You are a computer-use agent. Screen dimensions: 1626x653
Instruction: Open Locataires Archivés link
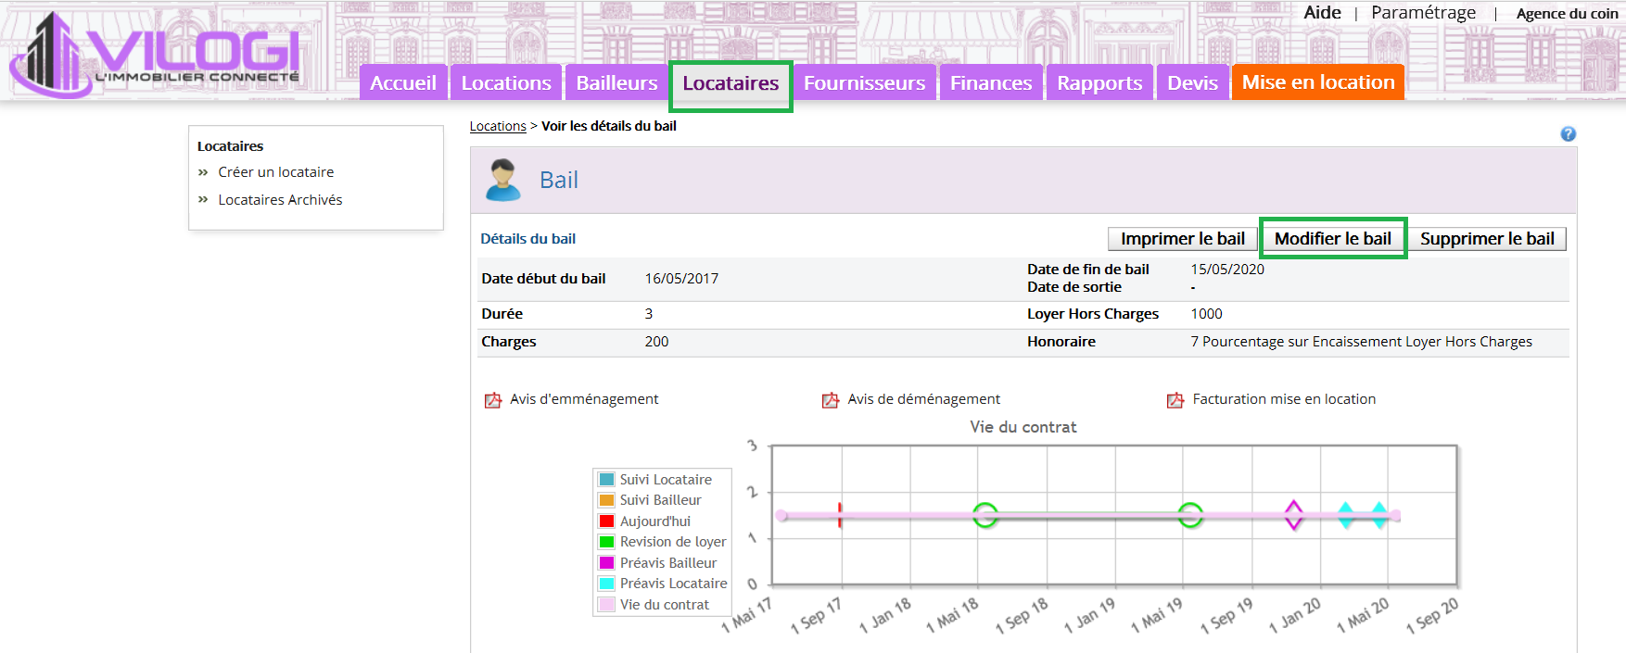pyautogui.click(x=280, y=200)
